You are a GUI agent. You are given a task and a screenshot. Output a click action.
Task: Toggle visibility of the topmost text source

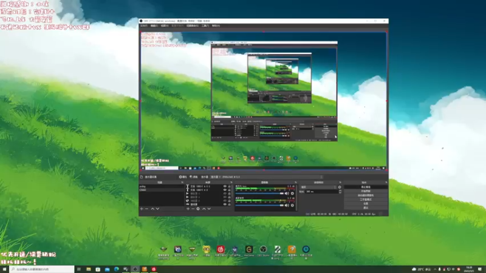tap(225, 186)
